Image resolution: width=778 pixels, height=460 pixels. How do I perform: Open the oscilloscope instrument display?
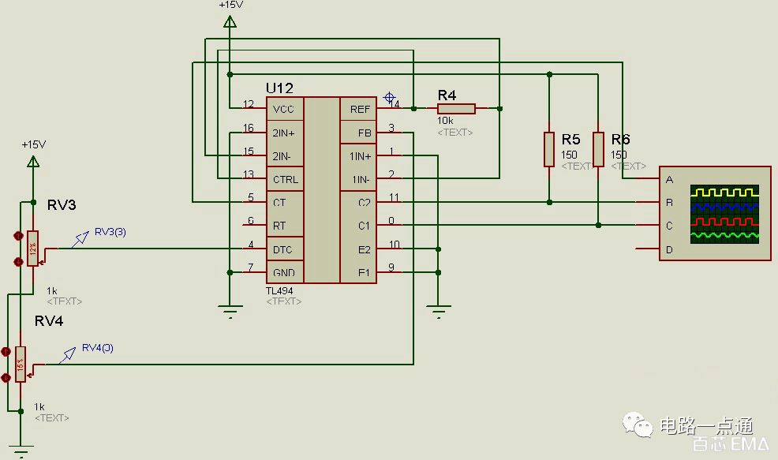(x=724, y=214)
